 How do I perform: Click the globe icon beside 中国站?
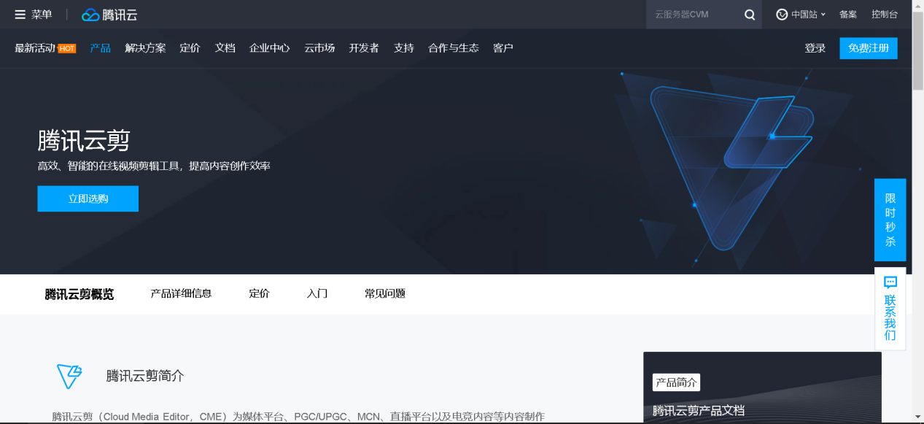(x=782, y=15)
